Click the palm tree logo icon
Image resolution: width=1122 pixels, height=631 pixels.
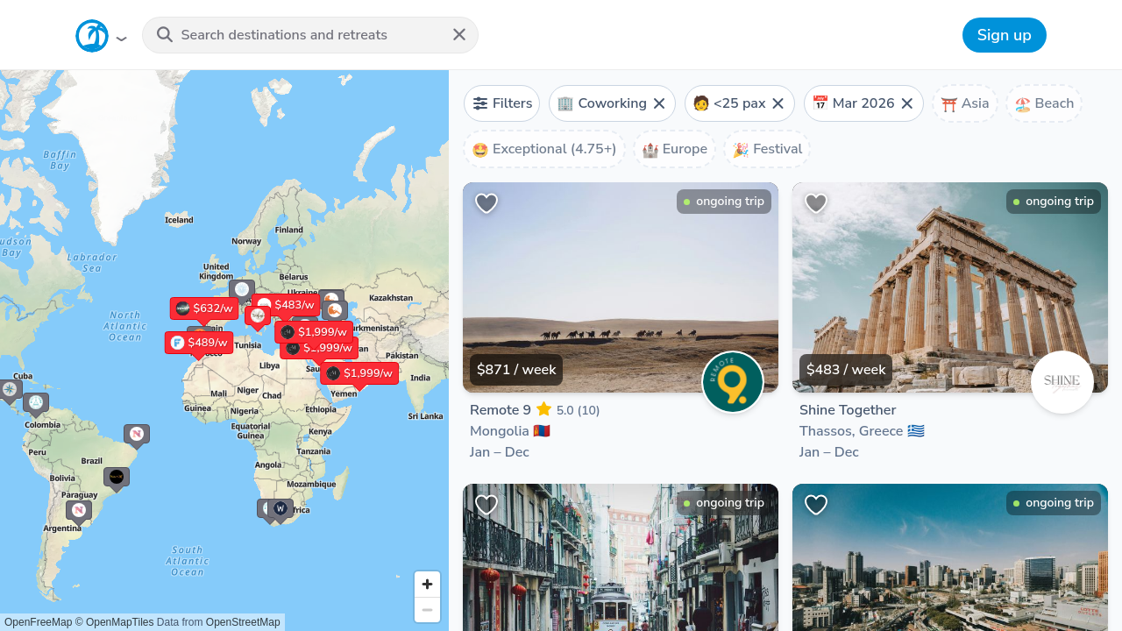coord(92,36)
